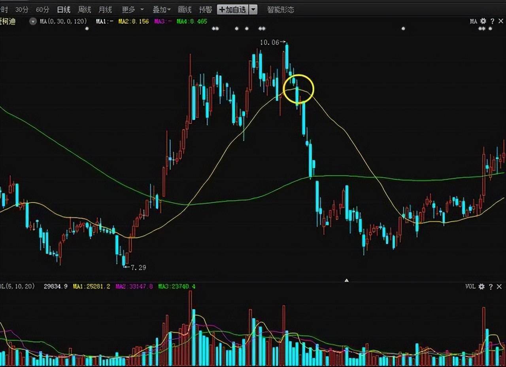Viewport: 506px width, 367px height.
Task: Open the 智能形态 pattern feature
Action: click(281, 9)
